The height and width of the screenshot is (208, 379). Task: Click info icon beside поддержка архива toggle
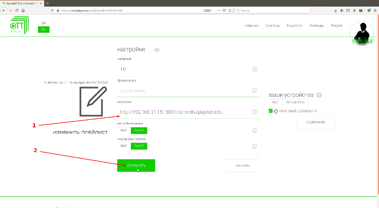254,146
